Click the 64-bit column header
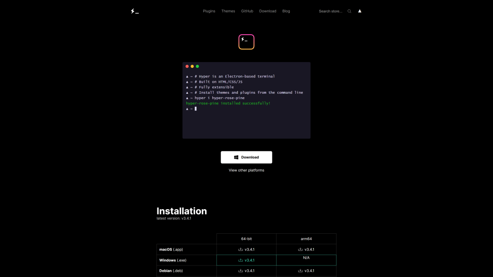493x277 pixels. [246, 239]
